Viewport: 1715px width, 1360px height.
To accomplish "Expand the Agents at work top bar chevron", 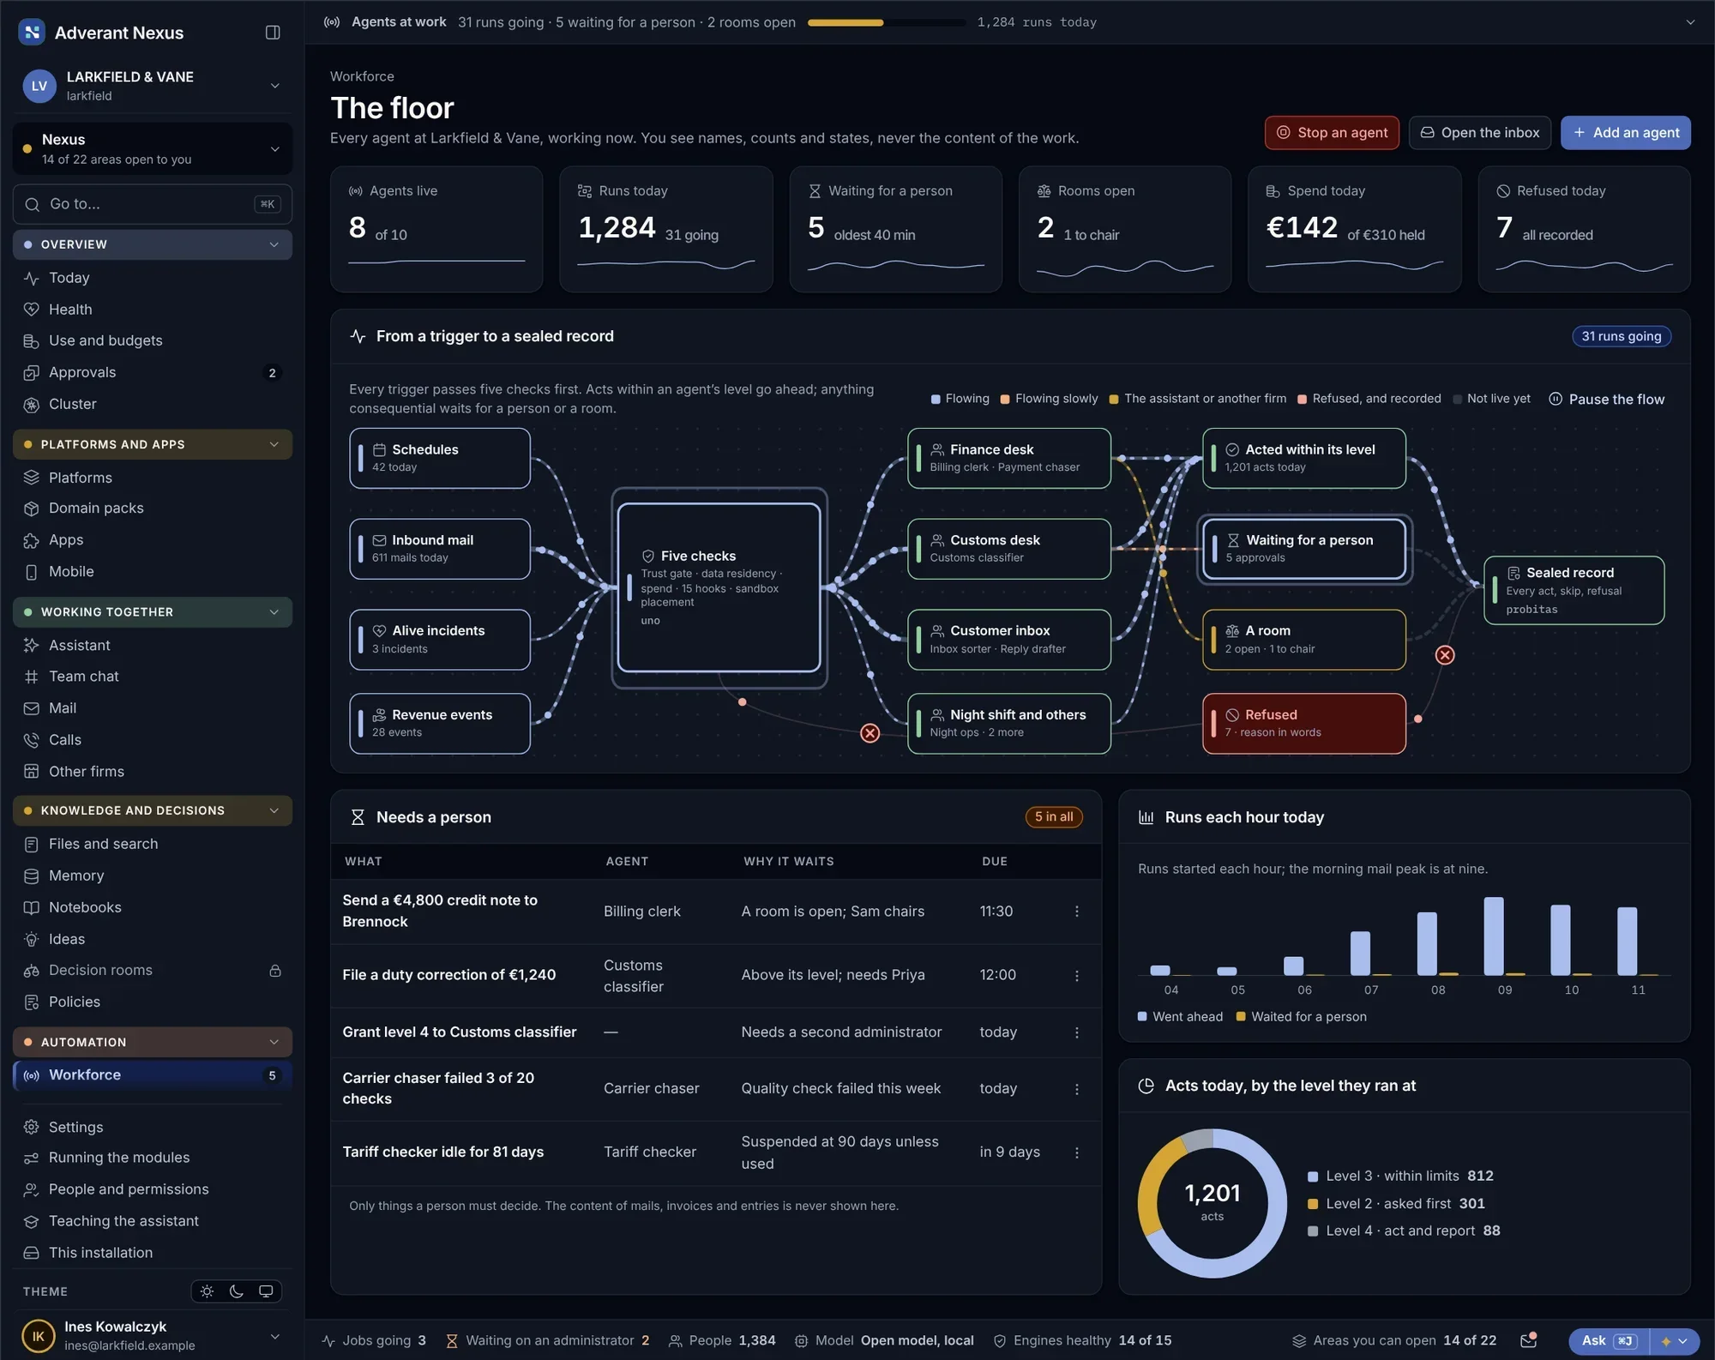I will [1690, 22].
